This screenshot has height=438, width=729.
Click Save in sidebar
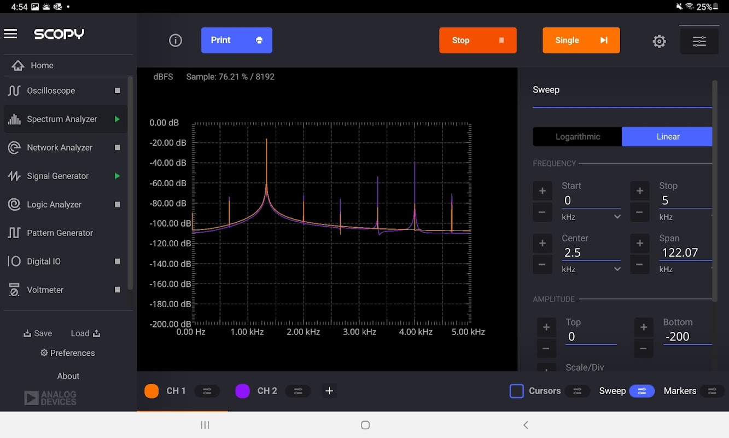pos(38,333)
